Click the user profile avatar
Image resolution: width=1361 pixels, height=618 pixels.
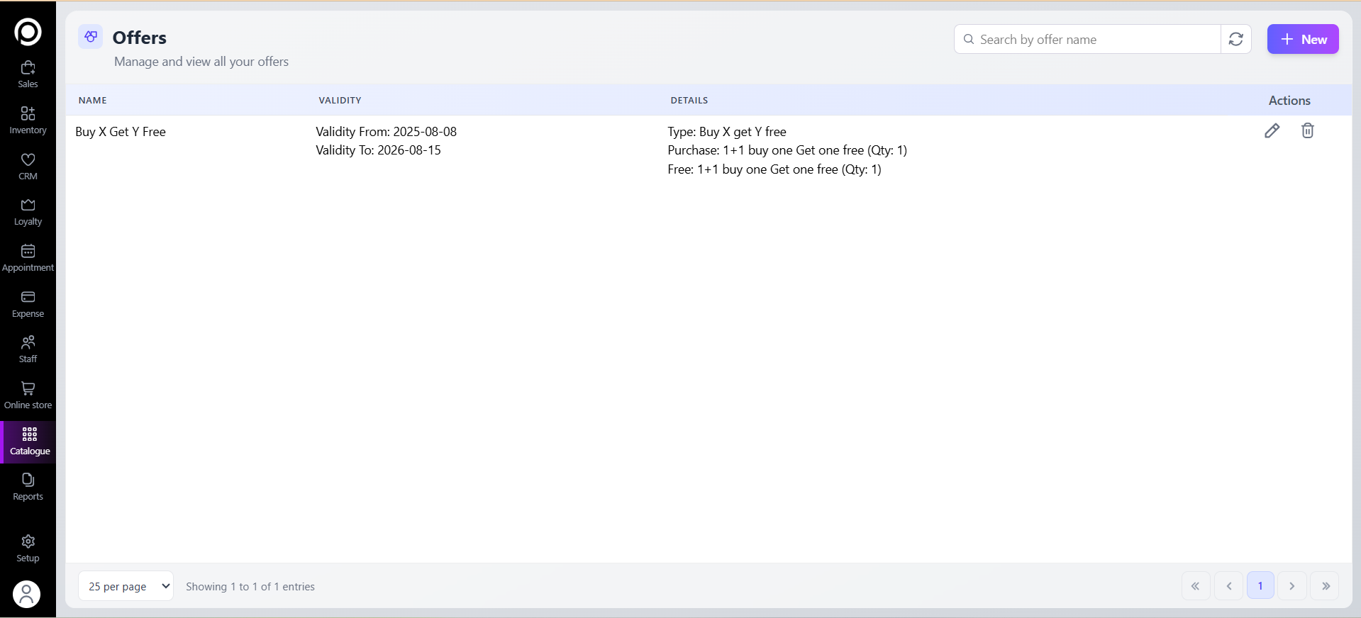[x=27, y=594]
